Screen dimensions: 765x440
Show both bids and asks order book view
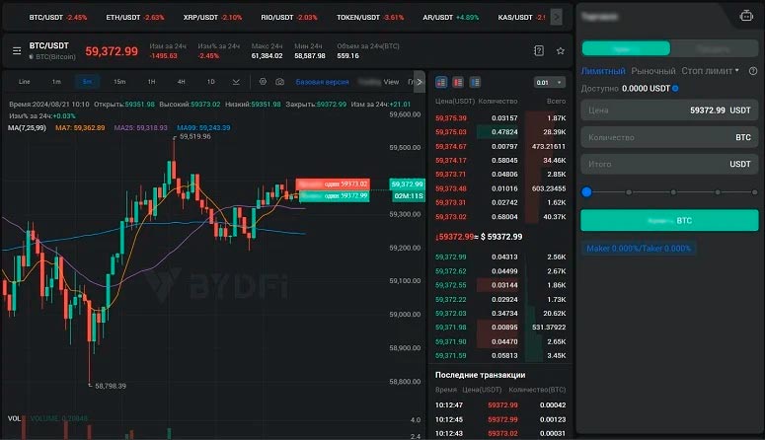pos(441,82)
